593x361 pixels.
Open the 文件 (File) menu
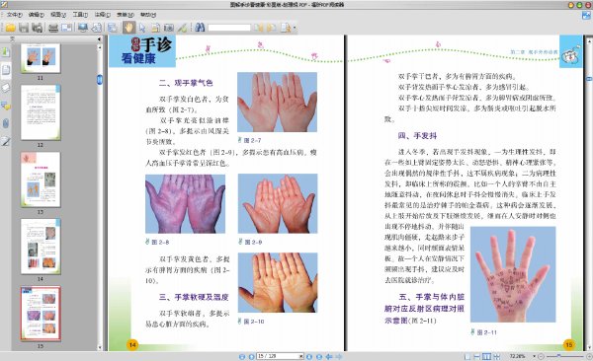(14, 15)
